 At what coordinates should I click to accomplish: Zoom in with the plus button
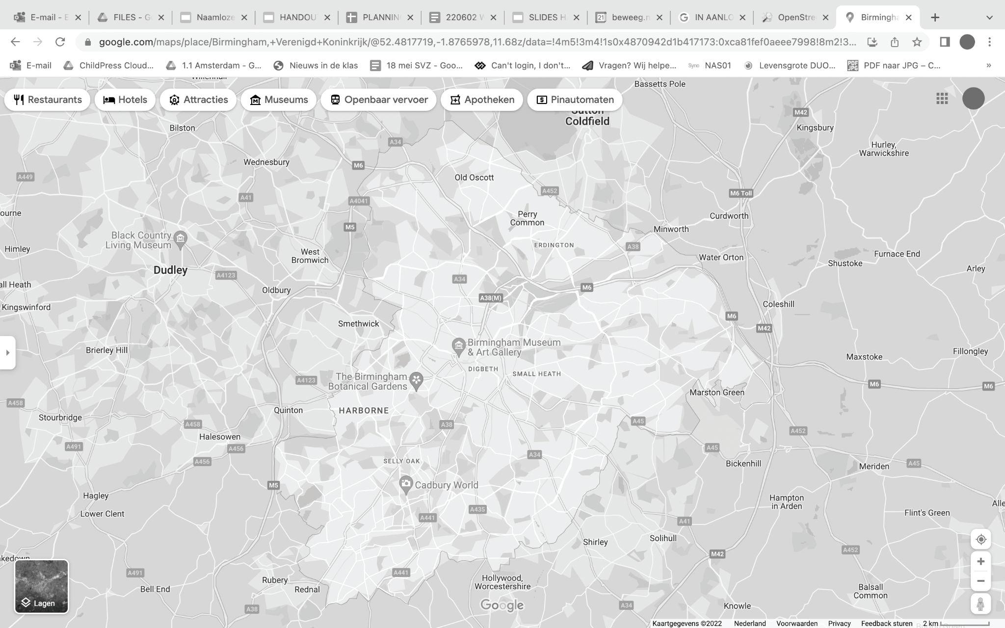[x=980, y=561]
